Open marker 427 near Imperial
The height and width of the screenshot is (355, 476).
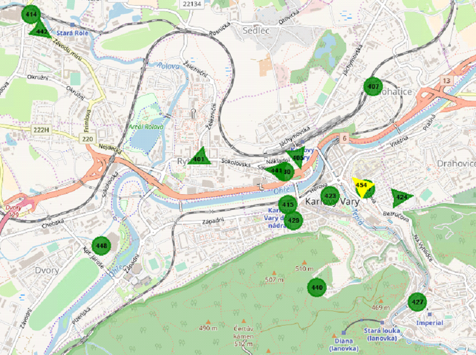[417, 302]
